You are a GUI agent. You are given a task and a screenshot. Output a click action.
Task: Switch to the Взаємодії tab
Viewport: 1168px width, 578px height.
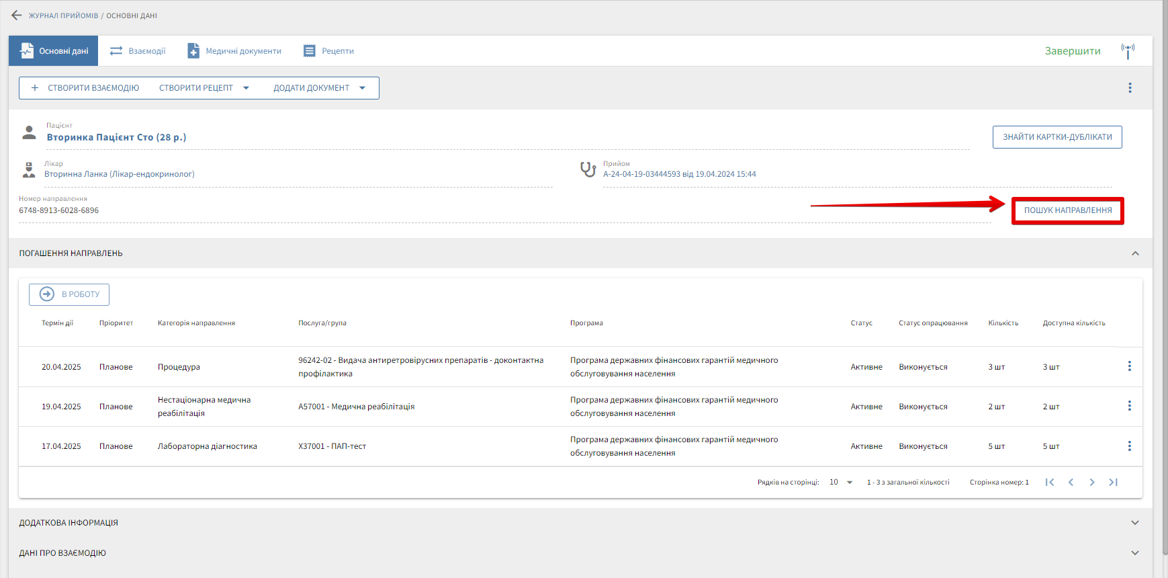(138, 51)
